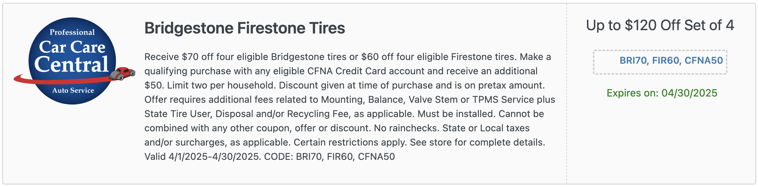Click the word "Central" in the logo
This screenshot has height=187, width=758.
71,64
